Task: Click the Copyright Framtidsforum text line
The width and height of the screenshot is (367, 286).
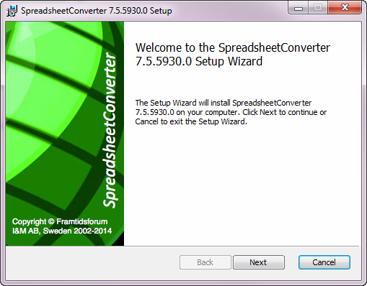Action: 60,221
